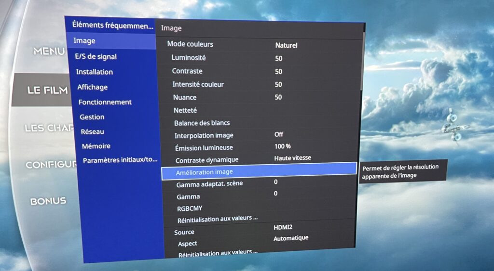This screenshot has width=494, height=271.
Task: Click the Contraste value 50
Action: point(278,72)
